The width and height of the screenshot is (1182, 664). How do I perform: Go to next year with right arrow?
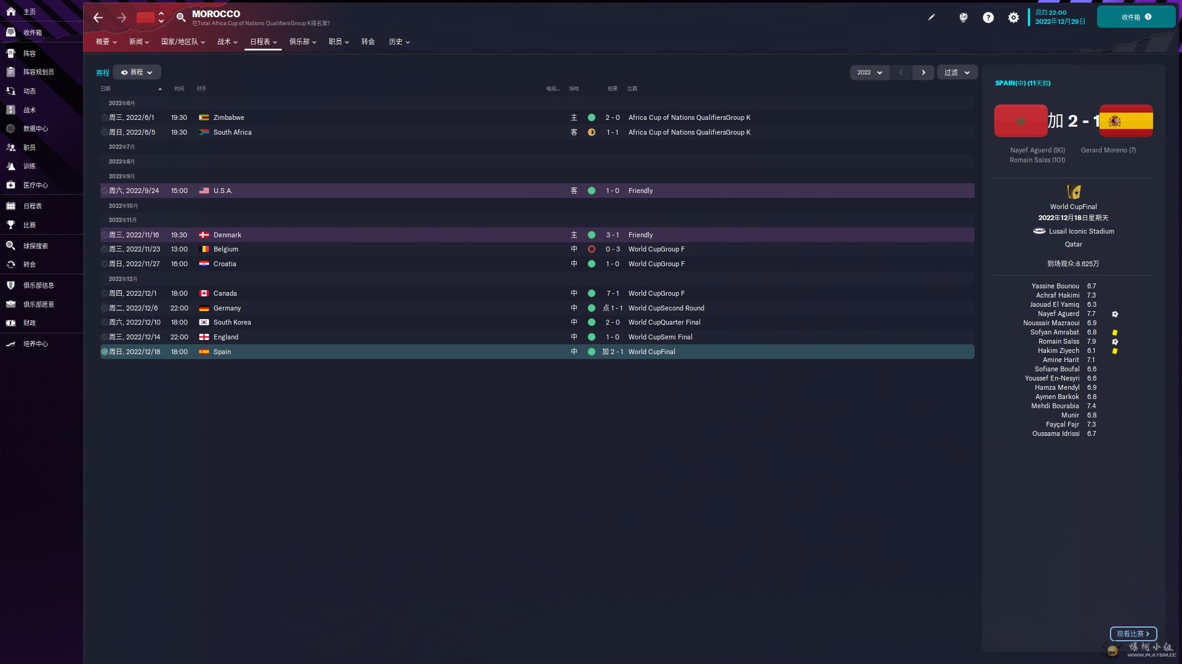point(923,73)
